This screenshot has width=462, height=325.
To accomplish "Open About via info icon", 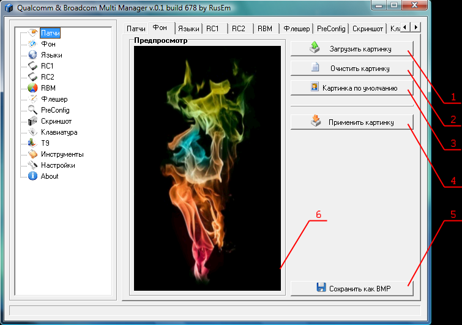I will tap(33, 176).
